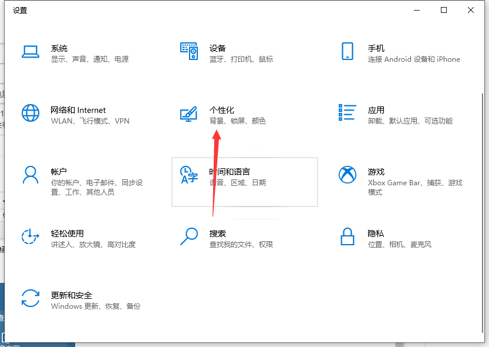Screen dimensions: 489x347
Task: Open the Search (搜索) magnifier icon
Action: click(189, 237)
